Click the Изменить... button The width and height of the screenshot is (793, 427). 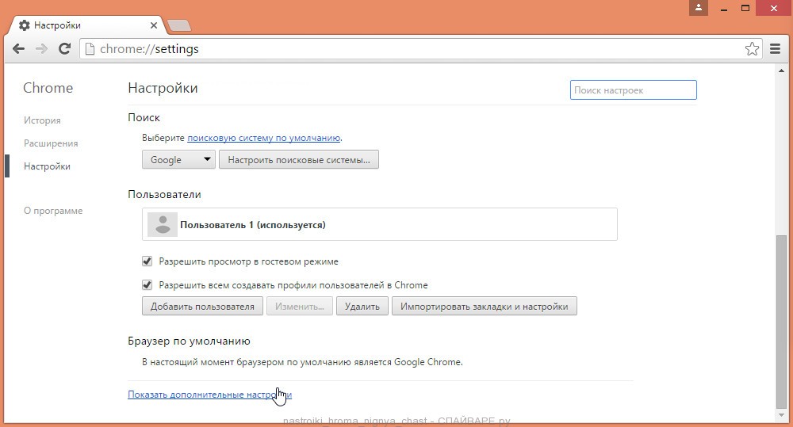coord(300,307)
